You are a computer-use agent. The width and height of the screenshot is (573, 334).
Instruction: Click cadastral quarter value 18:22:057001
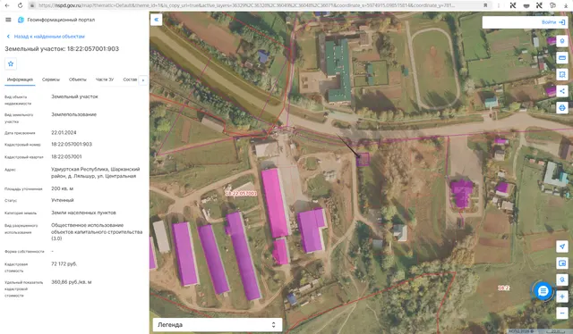tap(66, 157)
